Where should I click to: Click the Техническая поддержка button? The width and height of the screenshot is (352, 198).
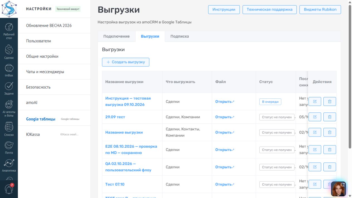[x=270, y=9]
